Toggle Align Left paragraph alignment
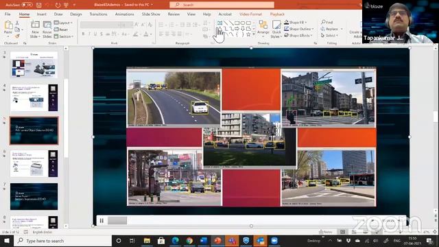 pos(161,34)
